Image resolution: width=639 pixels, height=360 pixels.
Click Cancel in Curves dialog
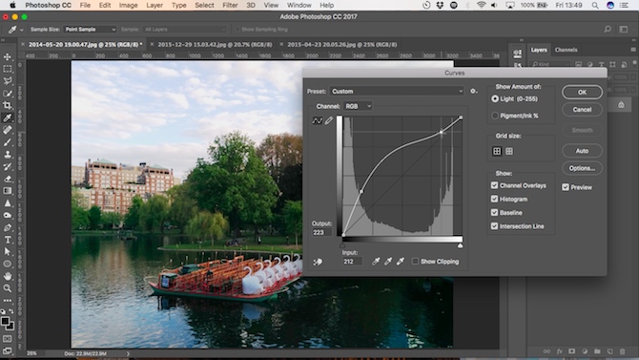tap(582, 110)
